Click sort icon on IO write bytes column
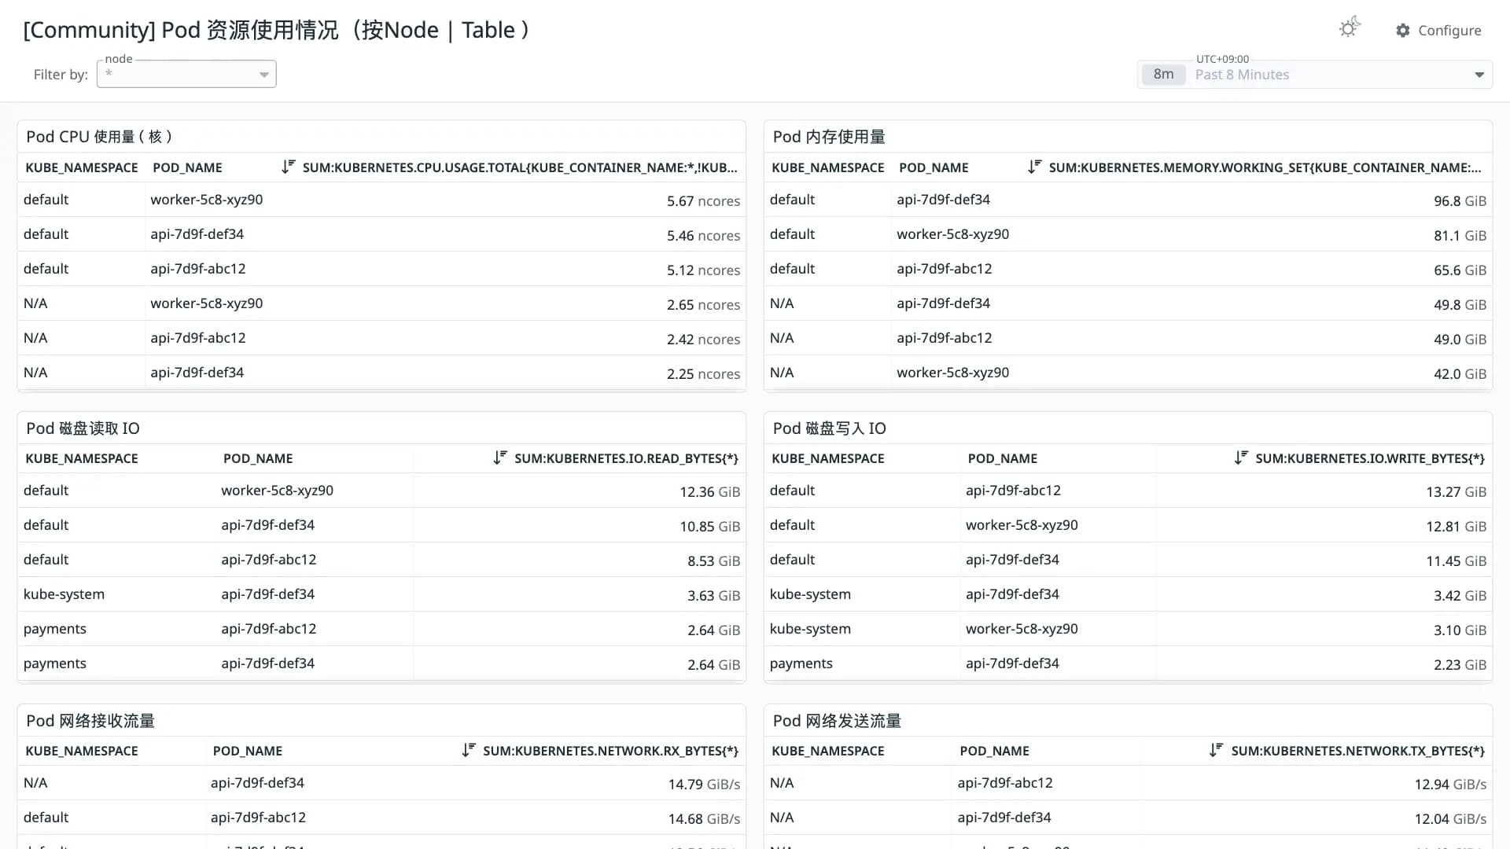 pyautogui.click(x=1240, y=458)
